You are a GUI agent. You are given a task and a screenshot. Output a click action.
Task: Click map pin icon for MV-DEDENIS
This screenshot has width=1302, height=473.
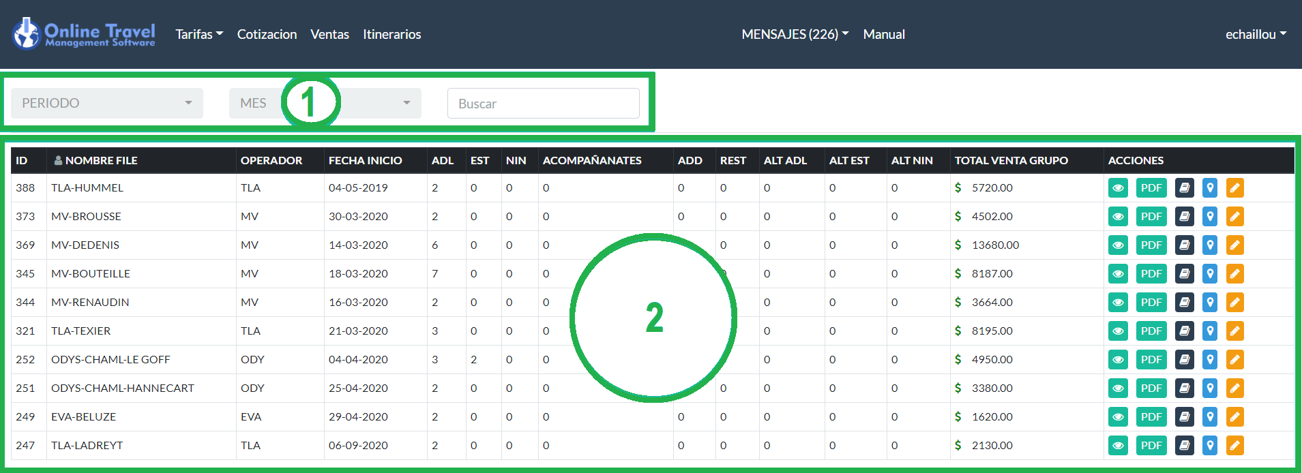point(1210,245)
